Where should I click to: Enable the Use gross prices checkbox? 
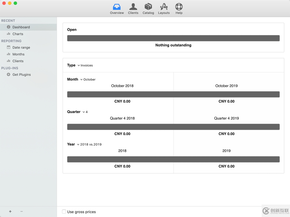click(64, 212)
